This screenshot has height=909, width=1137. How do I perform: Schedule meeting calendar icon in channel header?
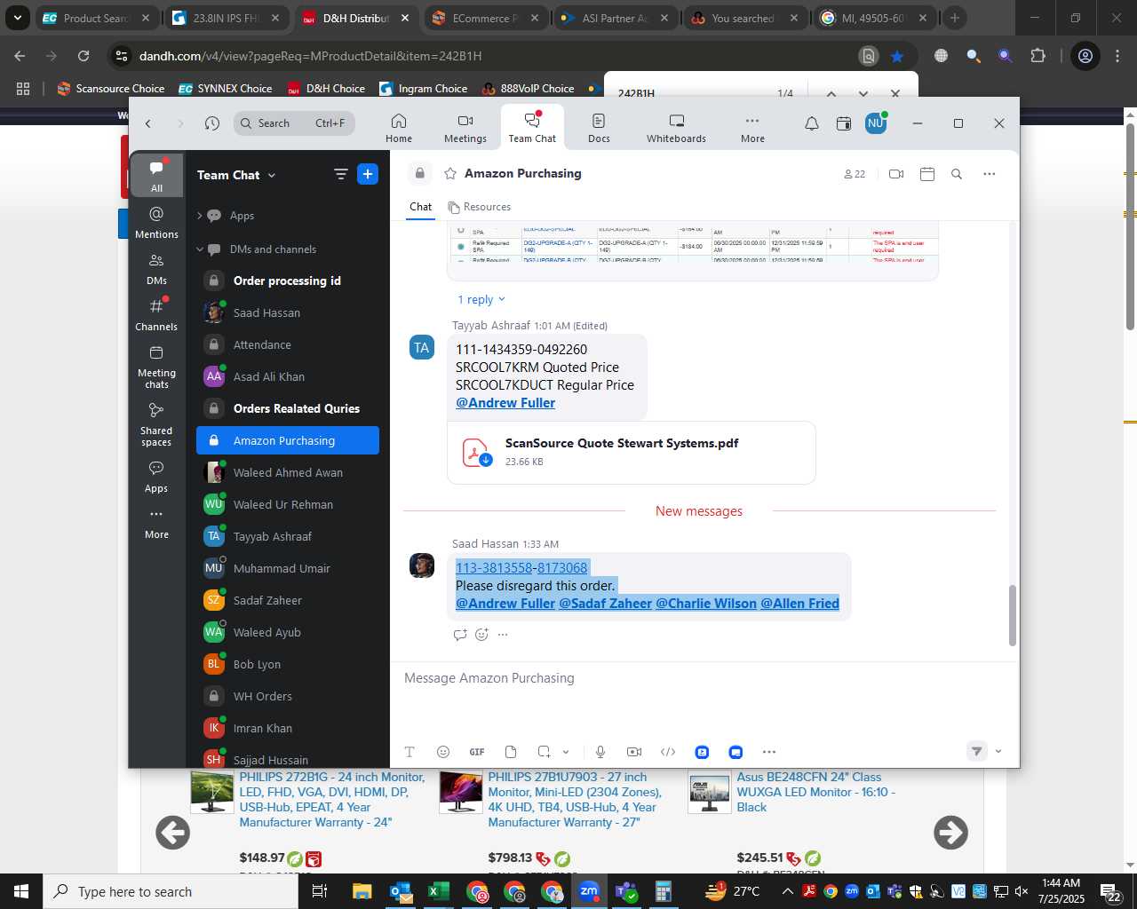[x=927, y=174]
